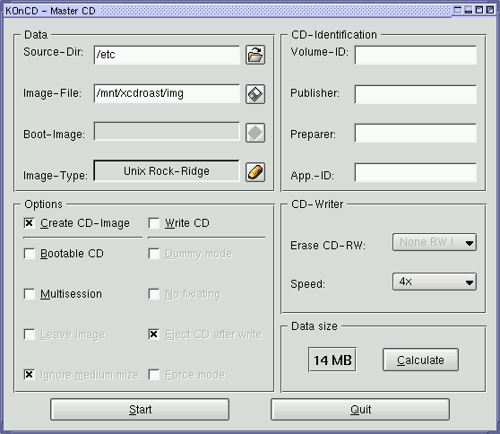Click the Start button
The height and width of the screenshot is (434, 500).
(140, 410)
